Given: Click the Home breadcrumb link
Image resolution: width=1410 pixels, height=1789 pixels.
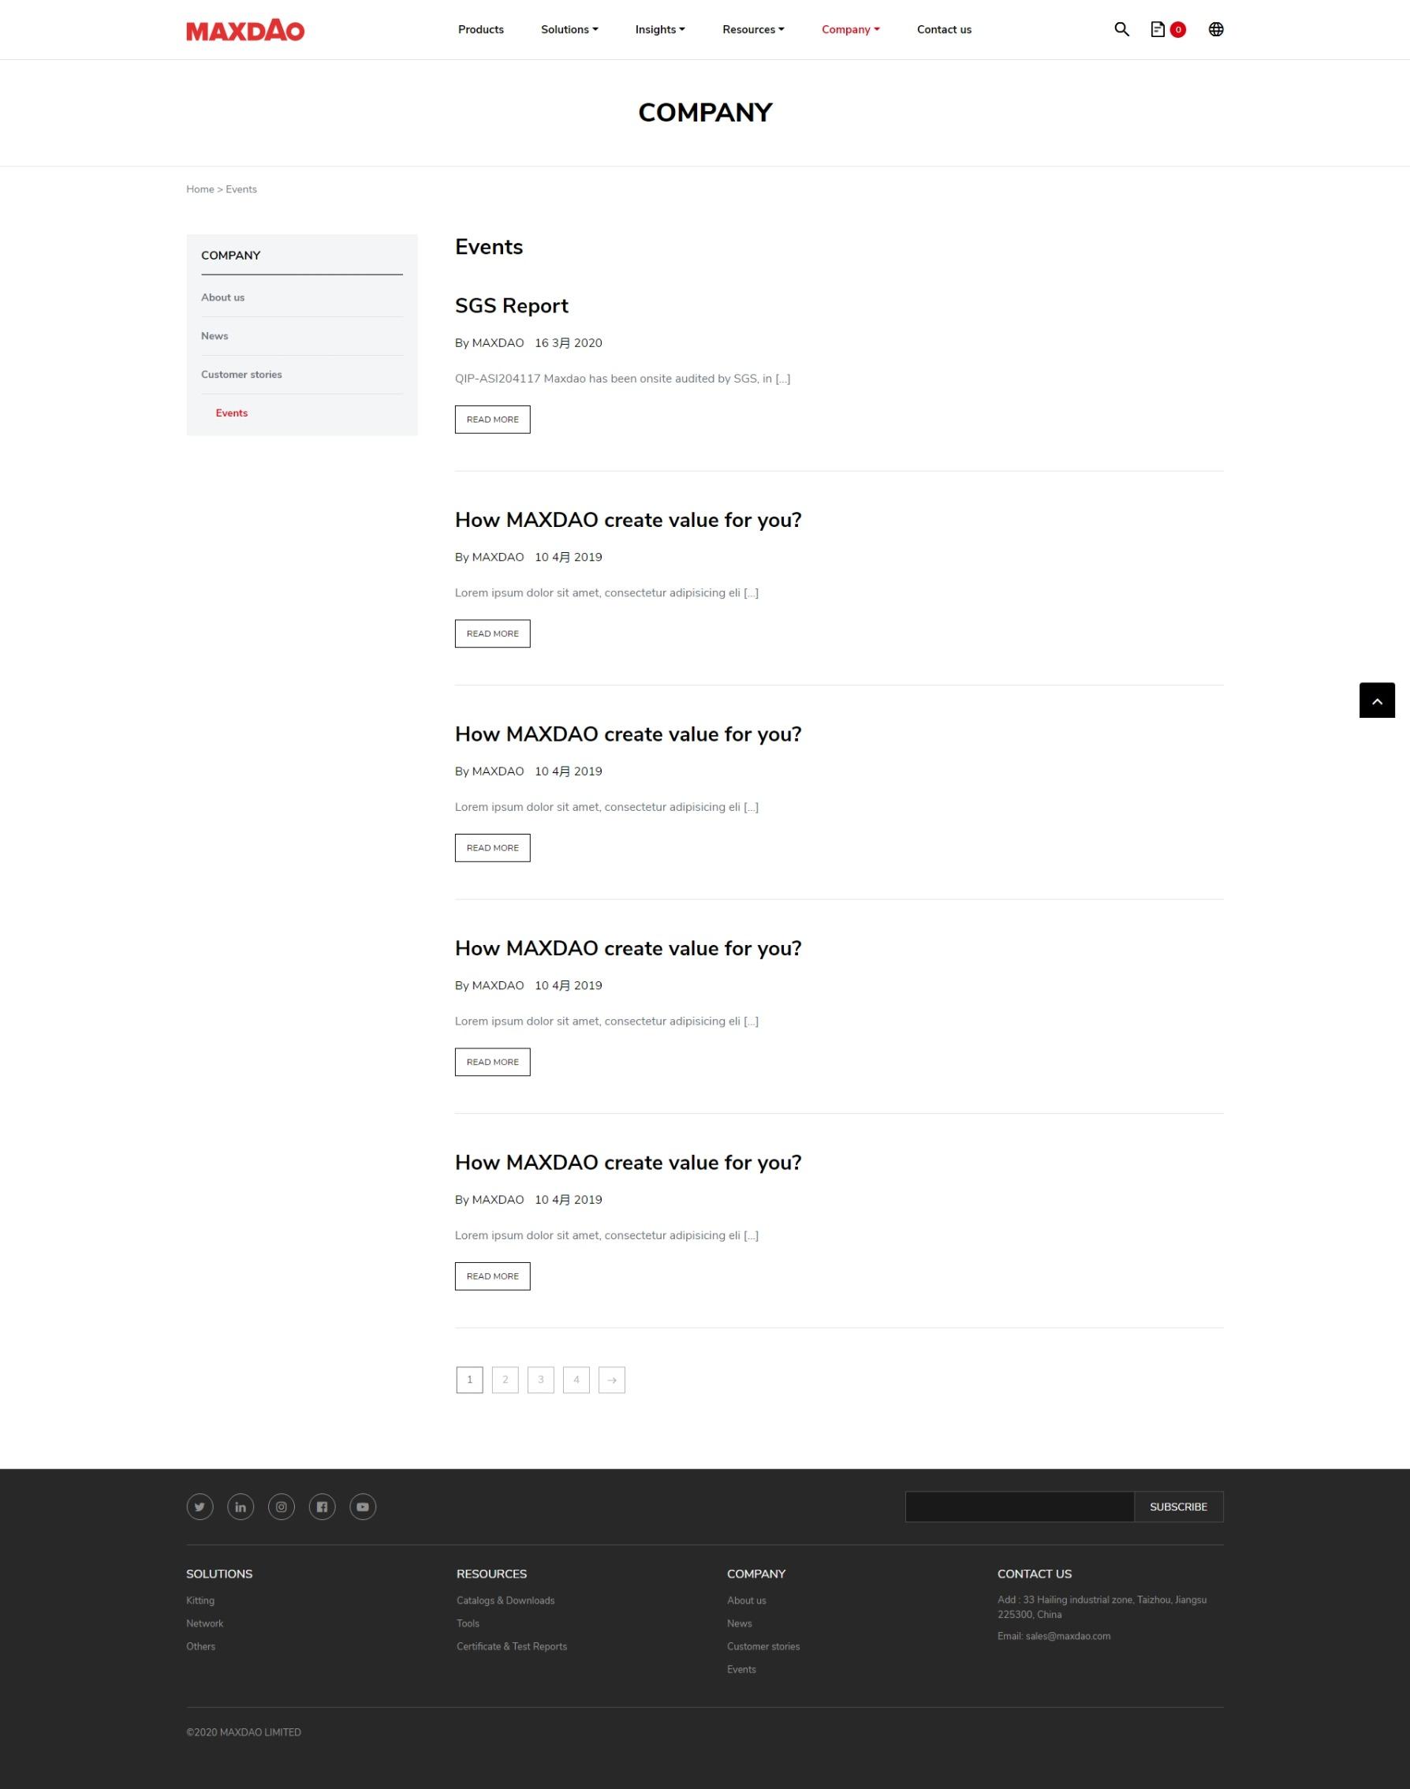Looking at the screenshot, I should click(x=200, y=189).
